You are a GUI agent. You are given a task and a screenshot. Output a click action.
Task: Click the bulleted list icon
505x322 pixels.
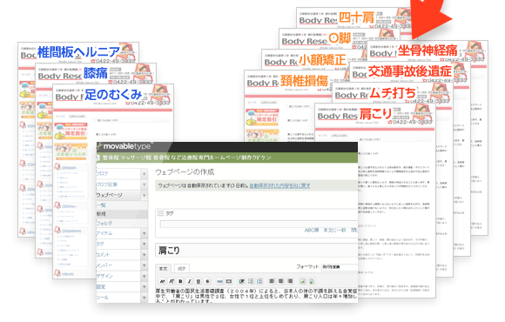tap(251, 281)
